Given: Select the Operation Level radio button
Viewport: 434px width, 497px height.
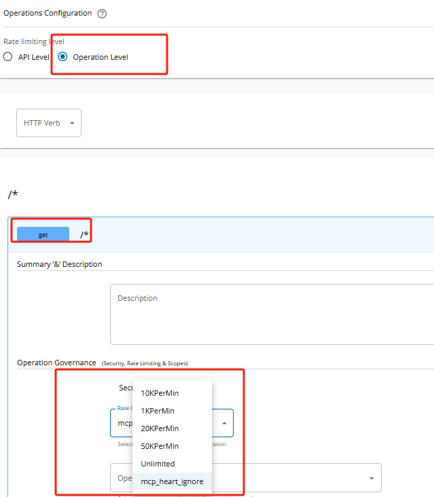Looking at the screenshot, I should (x=62, y=57).
